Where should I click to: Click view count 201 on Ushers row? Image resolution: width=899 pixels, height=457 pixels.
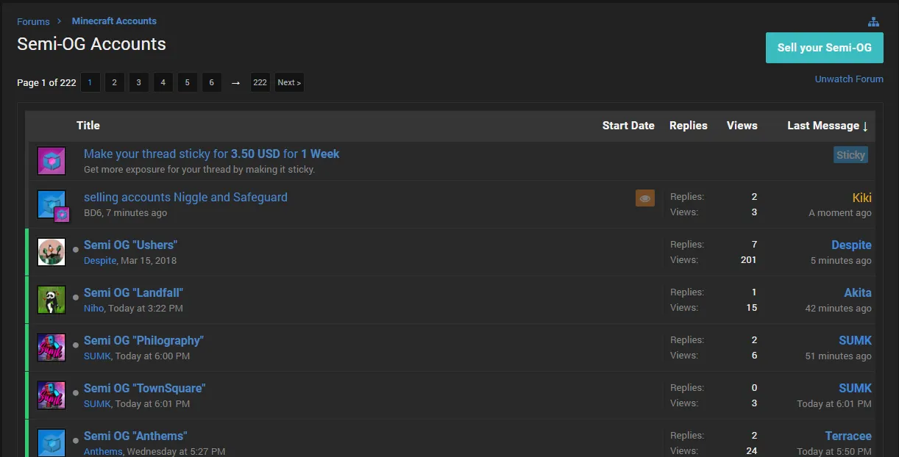[749, 259]
